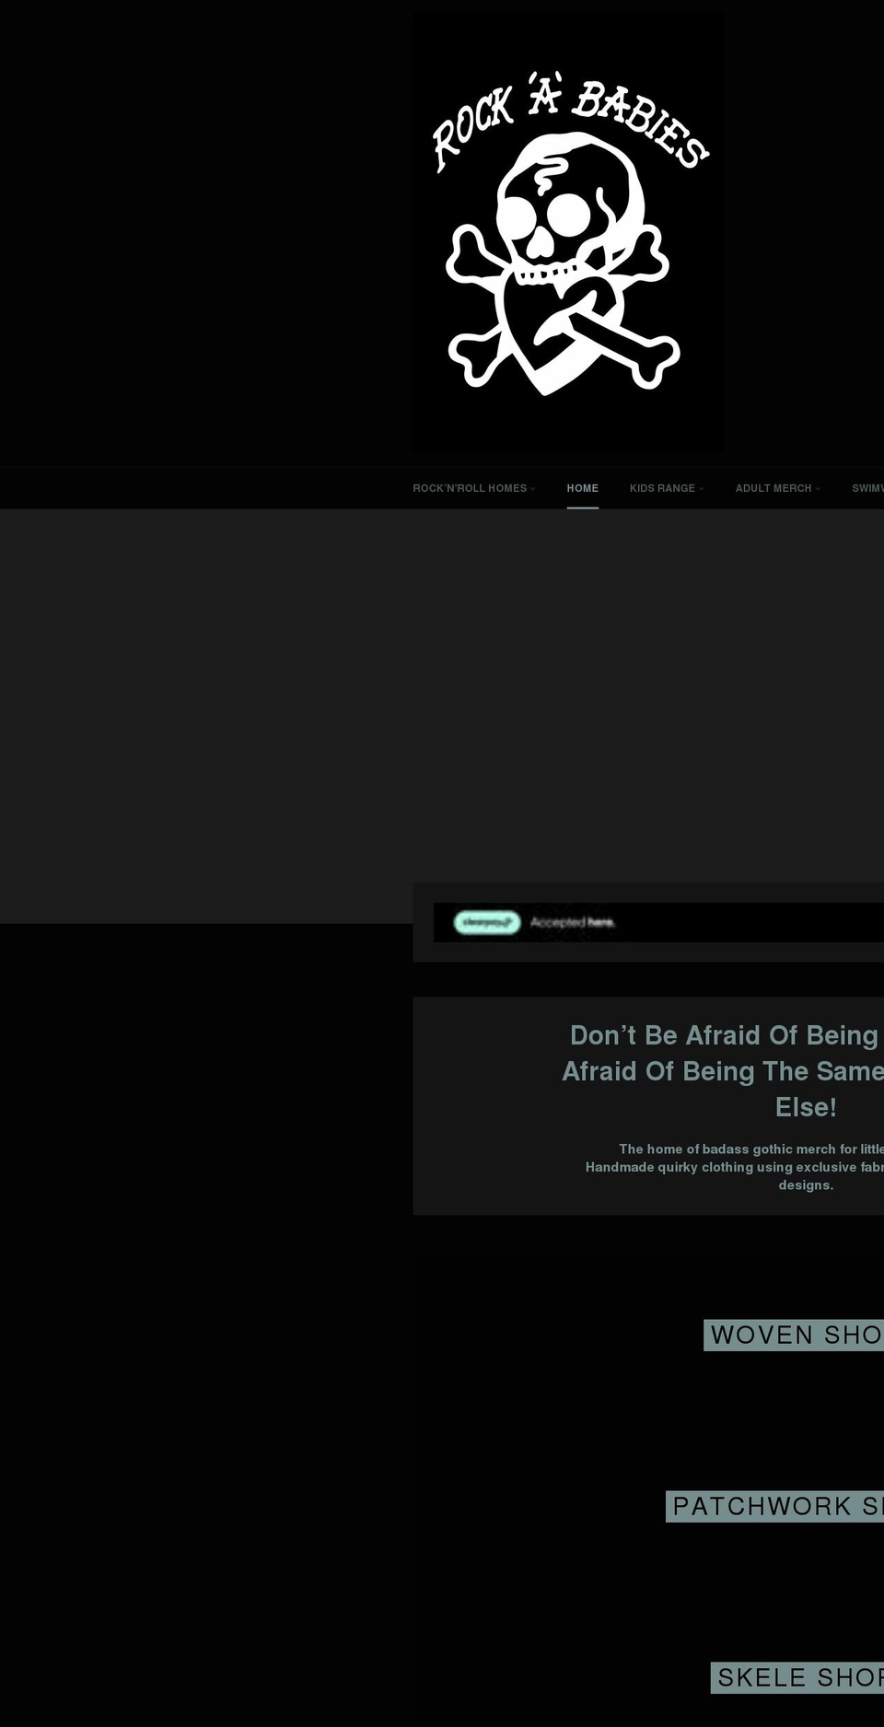This screenshot has width=884, height=1727.
Task: Open the Rock'n'Roll Homes menu item
Action: 469,488
